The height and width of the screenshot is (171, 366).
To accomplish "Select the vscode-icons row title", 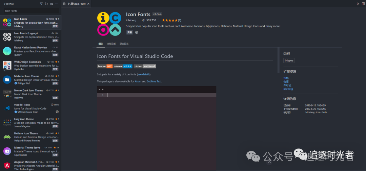I will [22, 105].
